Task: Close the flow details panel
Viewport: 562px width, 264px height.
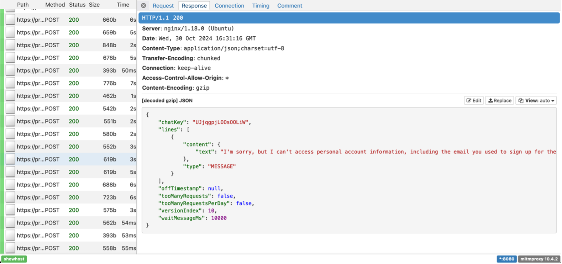Action: (x=143, y=6)
